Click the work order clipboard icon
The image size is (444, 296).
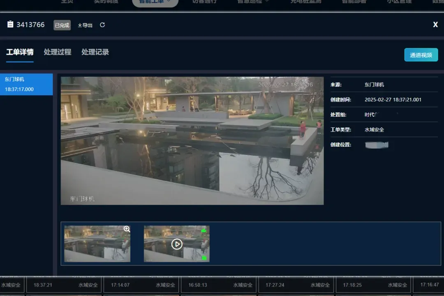(10, 25)
